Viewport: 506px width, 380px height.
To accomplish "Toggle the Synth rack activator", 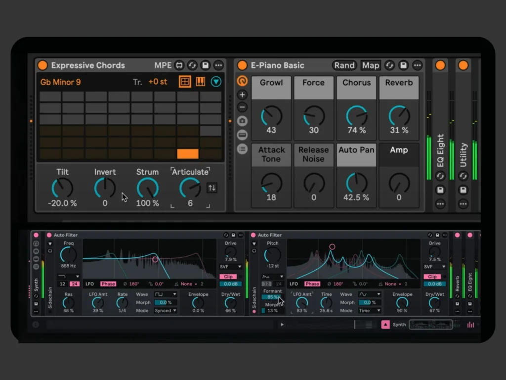I will [36, 235].
